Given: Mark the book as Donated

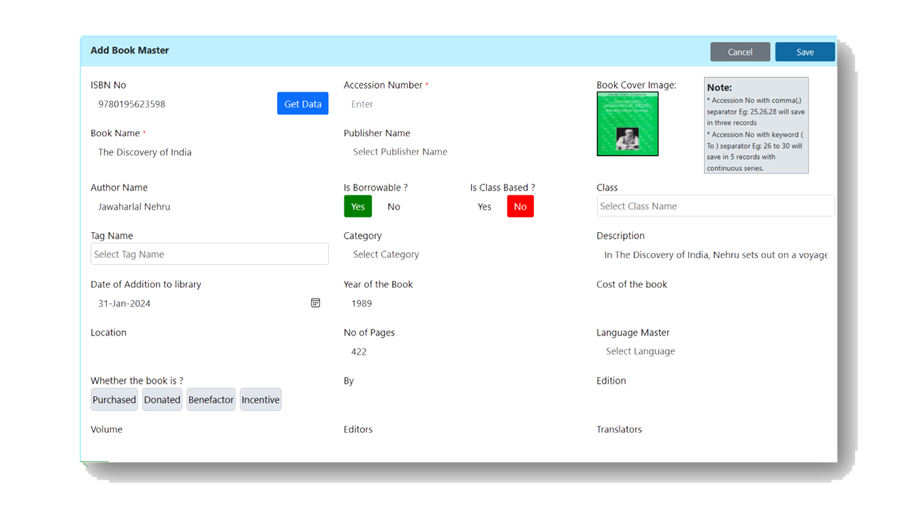Looking at the screenshot, I should pyautogui.click(x=161, y=400).
